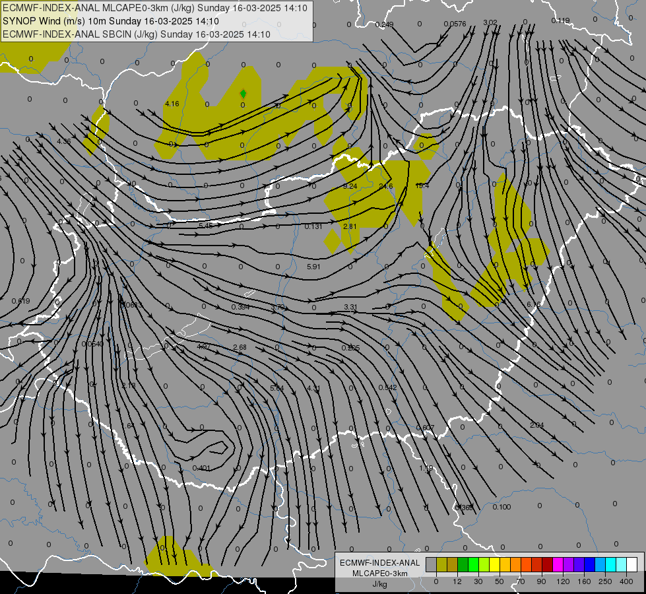Click the map value 5.91
Screen dimensions: 646x594
tap(313, 267)
